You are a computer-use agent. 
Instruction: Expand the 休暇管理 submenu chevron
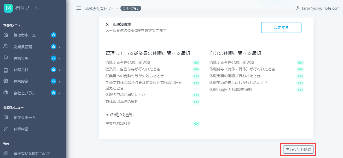(59, 58)
